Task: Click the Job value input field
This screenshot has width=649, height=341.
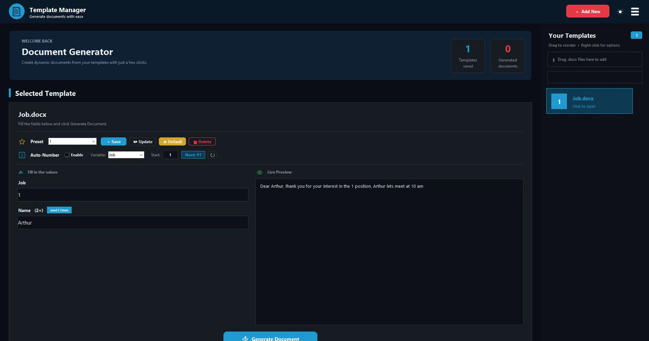Action: 133,195
